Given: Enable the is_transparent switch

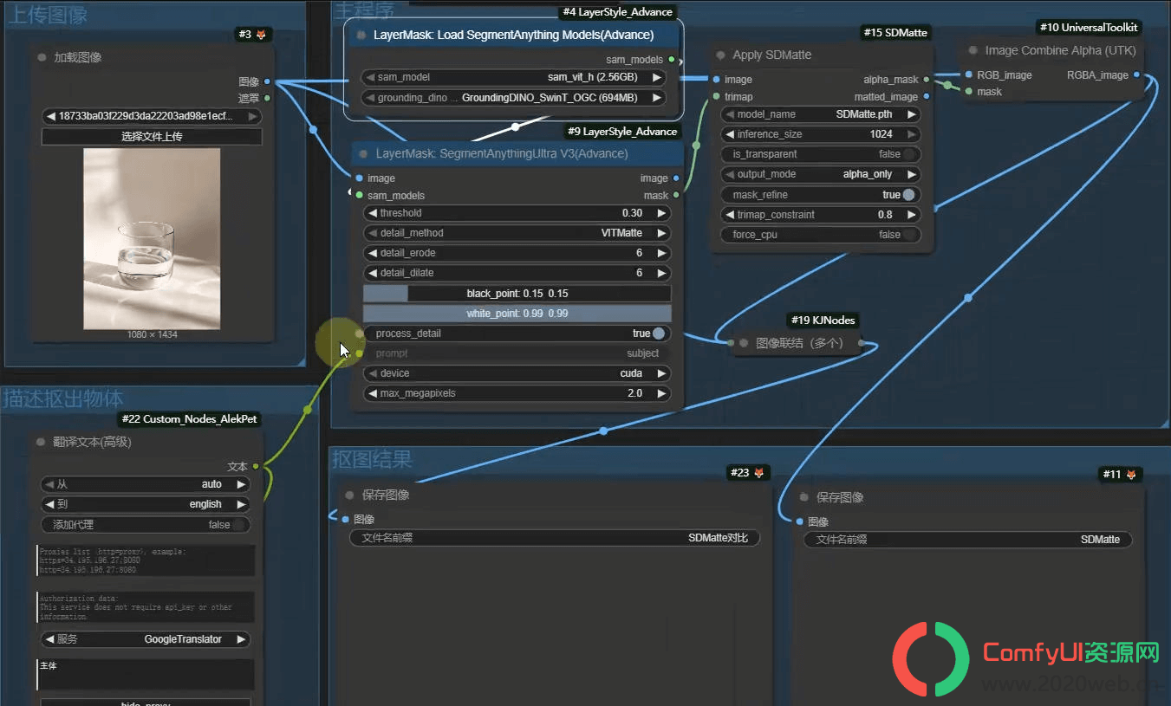Looking at the screenshot, I should pos(909,154).
